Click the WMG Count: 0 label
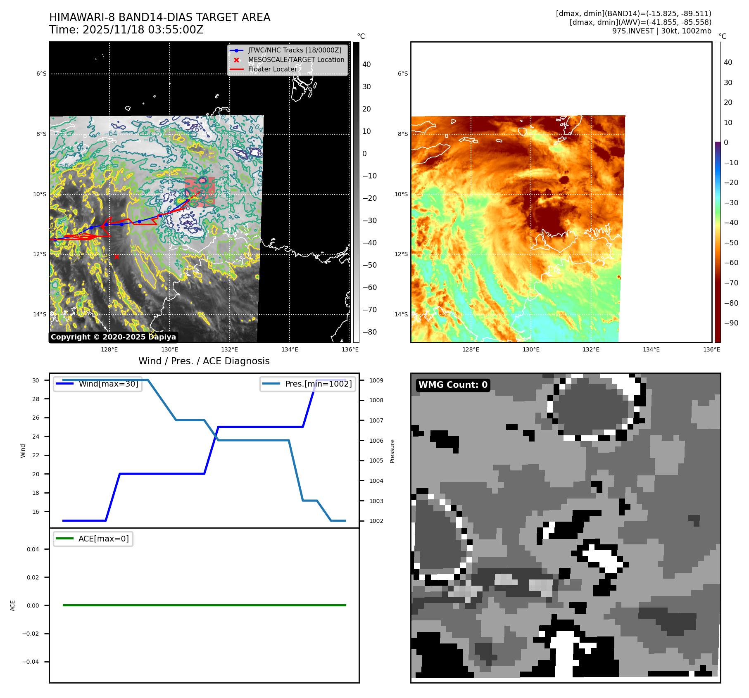 (453, 385)
